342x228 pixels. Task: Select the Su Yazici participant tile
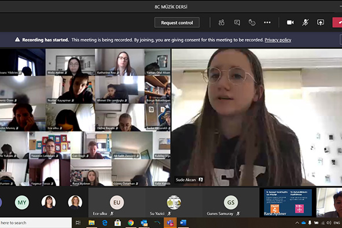[174, 203]
